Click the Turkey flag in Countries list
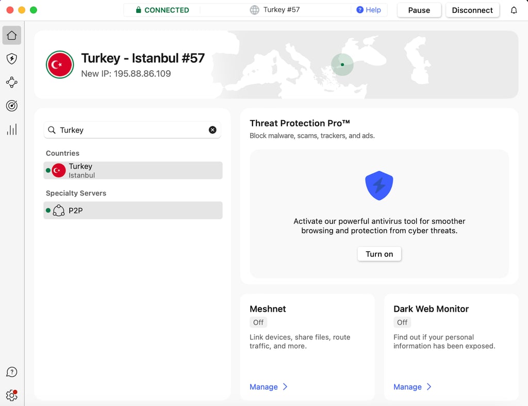Viewport: 528px width, 406px height. (59, 170)
